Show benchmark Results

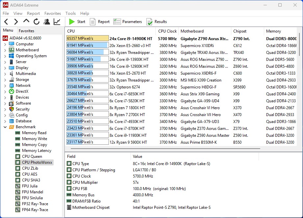coord(157,22)
